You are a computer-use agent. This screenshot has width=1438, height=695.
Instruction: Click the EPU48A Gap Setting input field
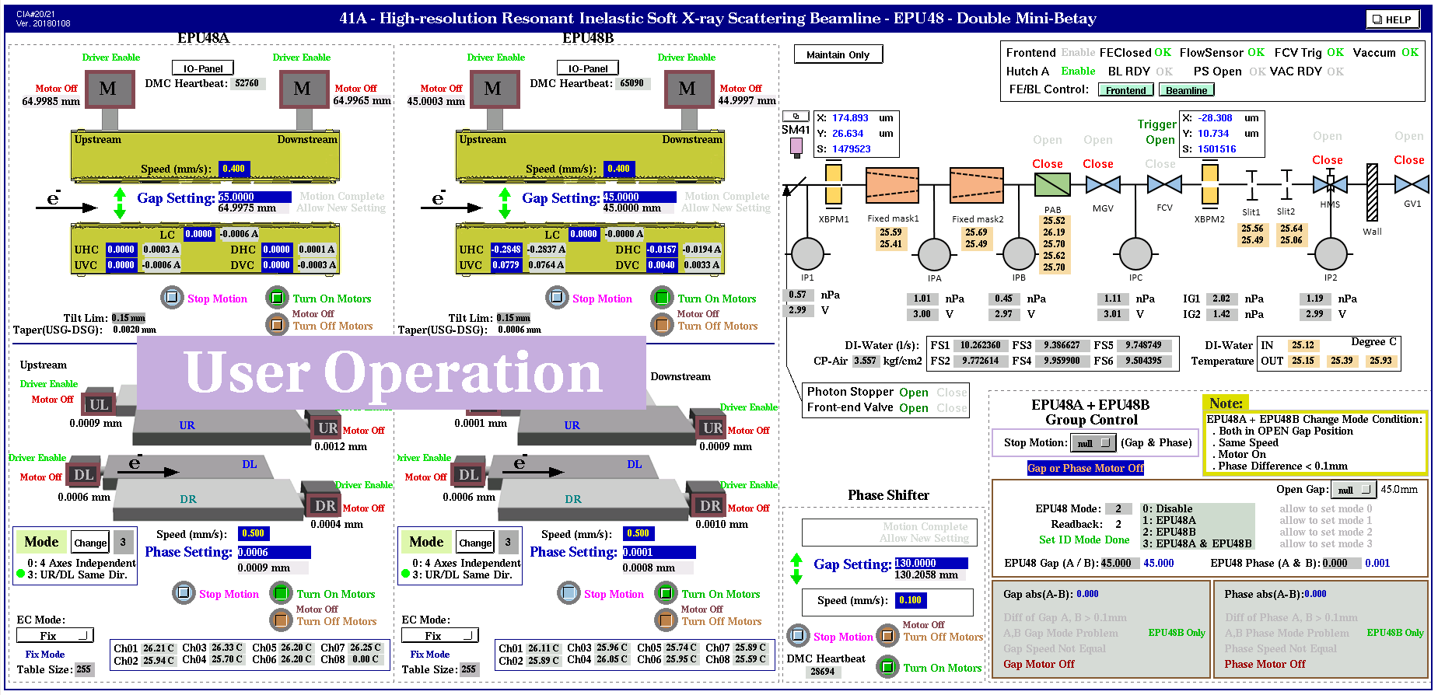(254, 197)
